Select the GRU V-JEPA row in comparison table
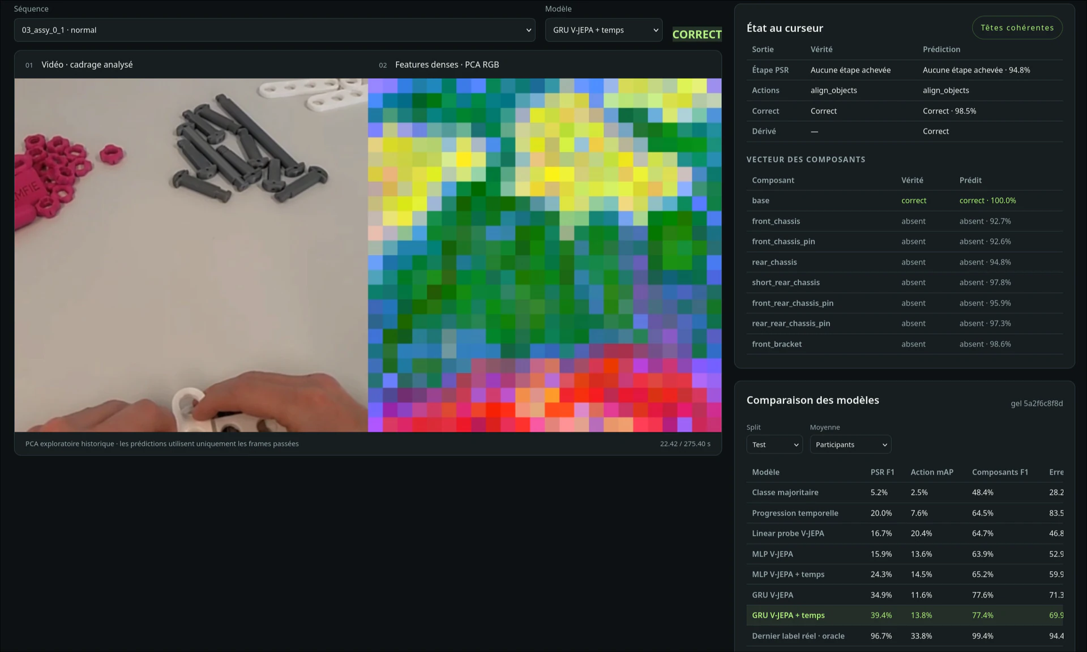The height and width of the screenshot is (652, 1087). click(x=905, y=595)
